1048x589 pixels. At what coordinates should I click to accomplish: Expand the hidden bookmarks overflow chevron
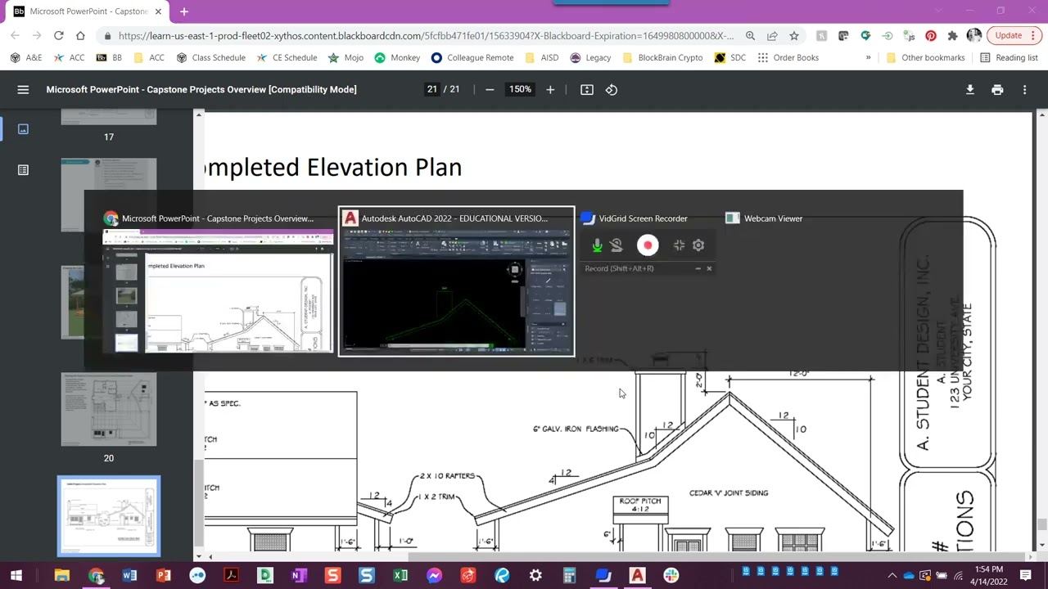[868, 58]
